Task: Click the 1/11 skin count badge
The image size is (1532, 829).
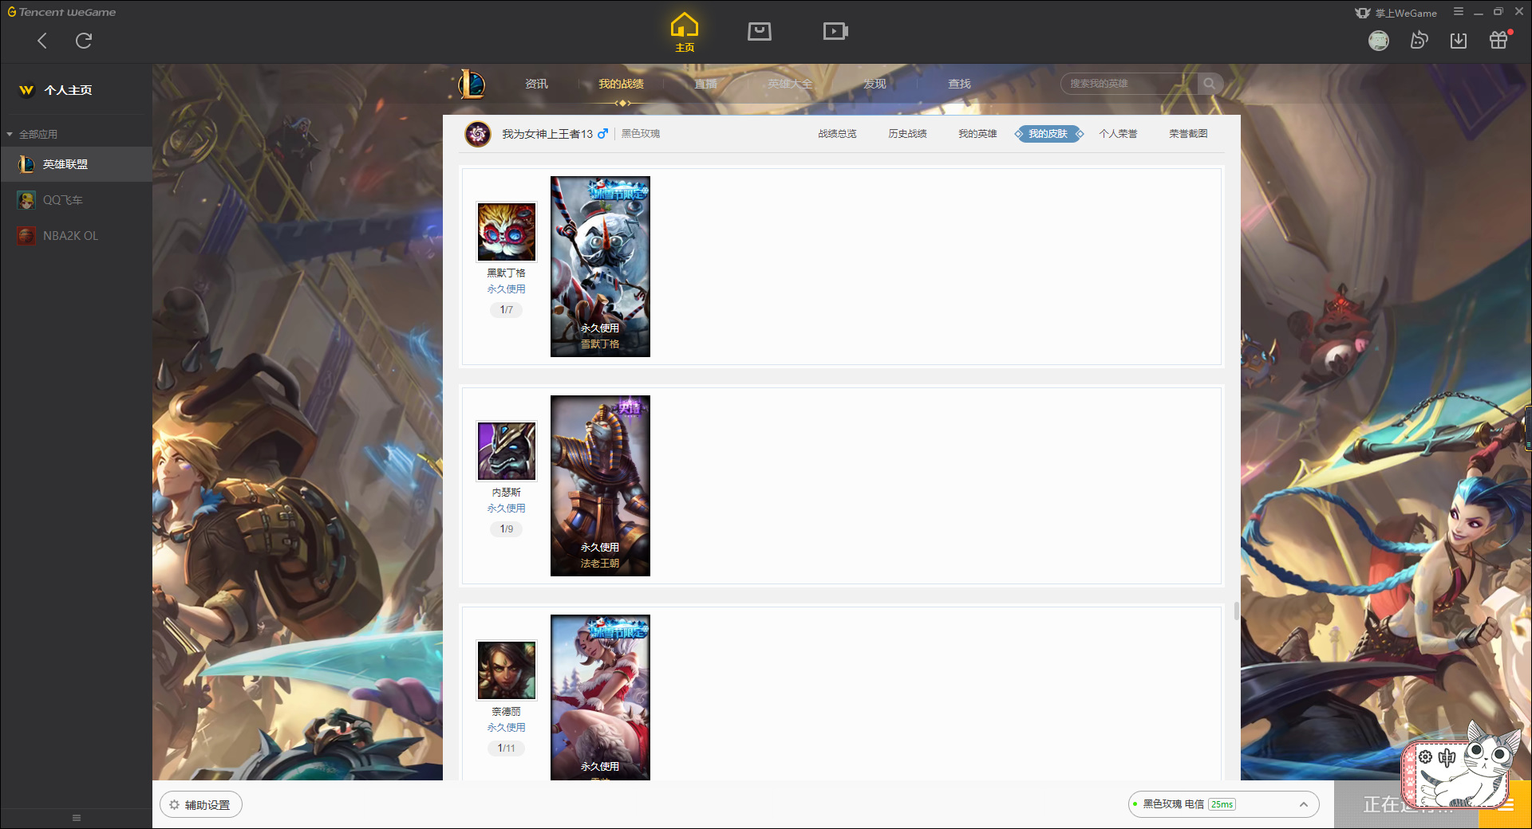Action: (x=507, y=748)
